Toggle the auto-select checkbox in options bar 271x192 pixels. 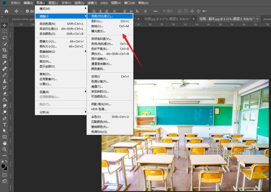coord(27,11)
